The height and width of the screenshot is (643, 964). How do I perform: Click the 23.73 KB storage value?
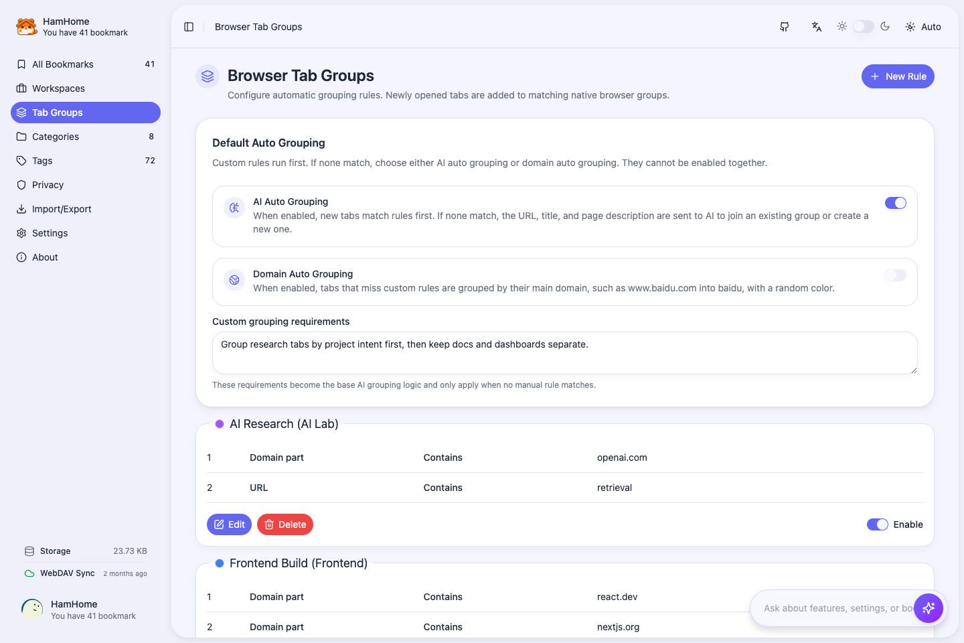click(130, 551)
